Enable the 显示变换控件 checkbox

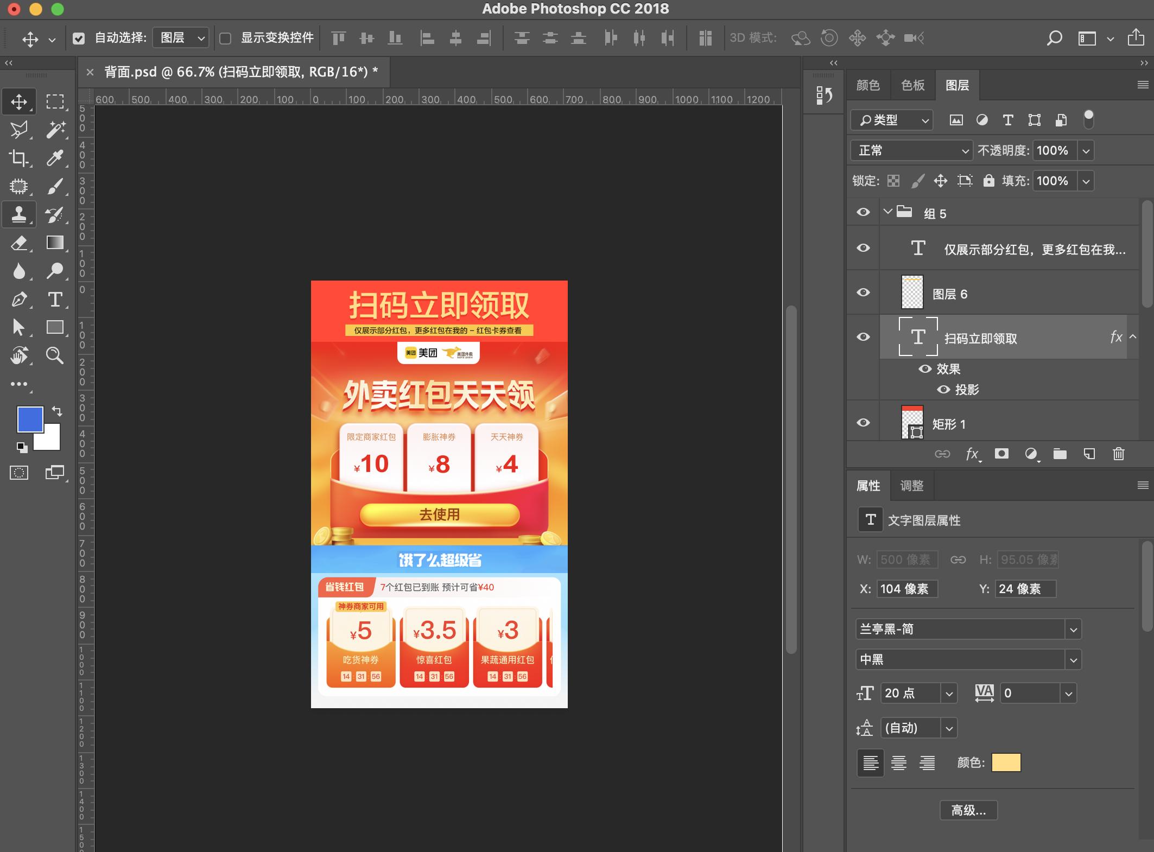(225, 38)
